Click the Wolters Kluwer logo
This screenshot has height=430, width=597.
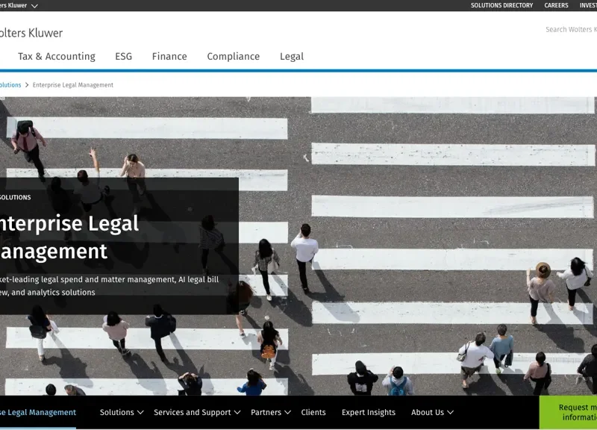pyautogui.click(x=31, y=33)
